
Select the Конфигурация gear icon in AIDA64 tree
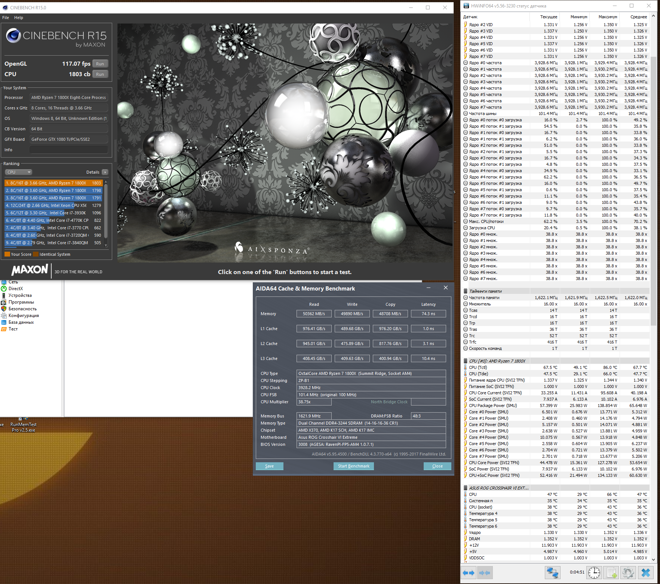[4, 316]
